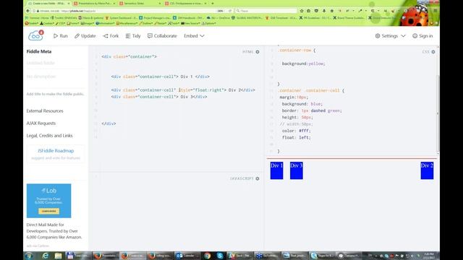The image size is (463, 260).
Task: Switch to the Presentations browser tab
Action: point(95,3)
